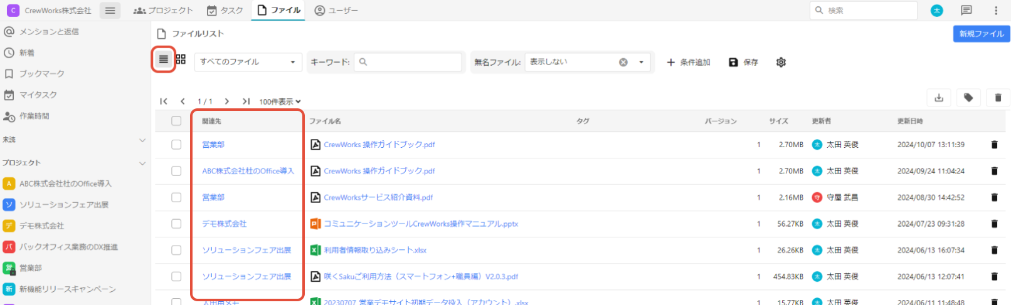Sort by サイズ column header
Image resolution: width=1011 pixels, height=305 pixels.
[779, 121]
